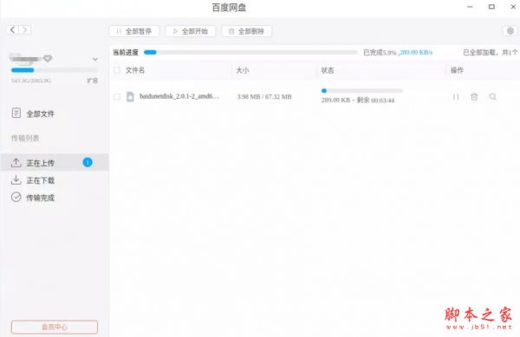Open settings gear at top right
The image size is (520, 337).
coord(510,31)
